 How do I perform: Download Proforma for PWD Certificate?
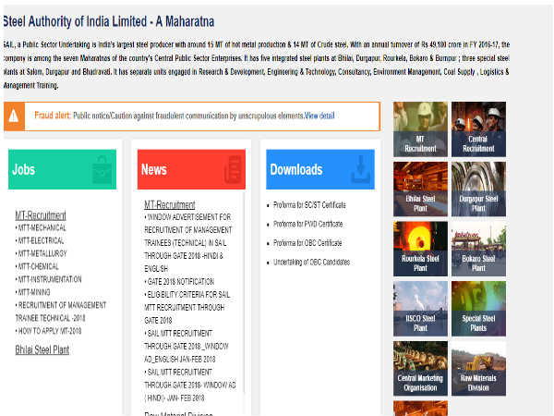[307, 225]
